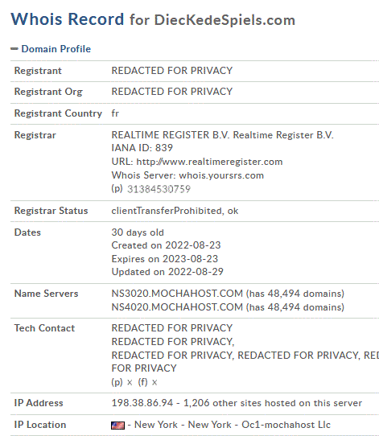379x436 pixels.
Task: Click the IANA ID: 839 text
Action: click(x=142, y=148)
